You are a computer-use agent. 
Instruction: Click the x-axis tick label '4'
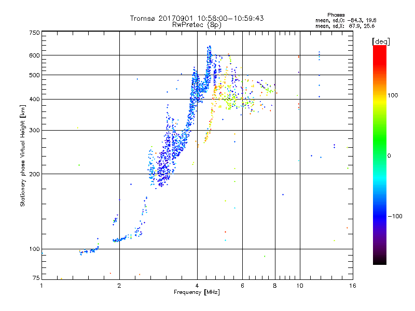tap(197, 286)
